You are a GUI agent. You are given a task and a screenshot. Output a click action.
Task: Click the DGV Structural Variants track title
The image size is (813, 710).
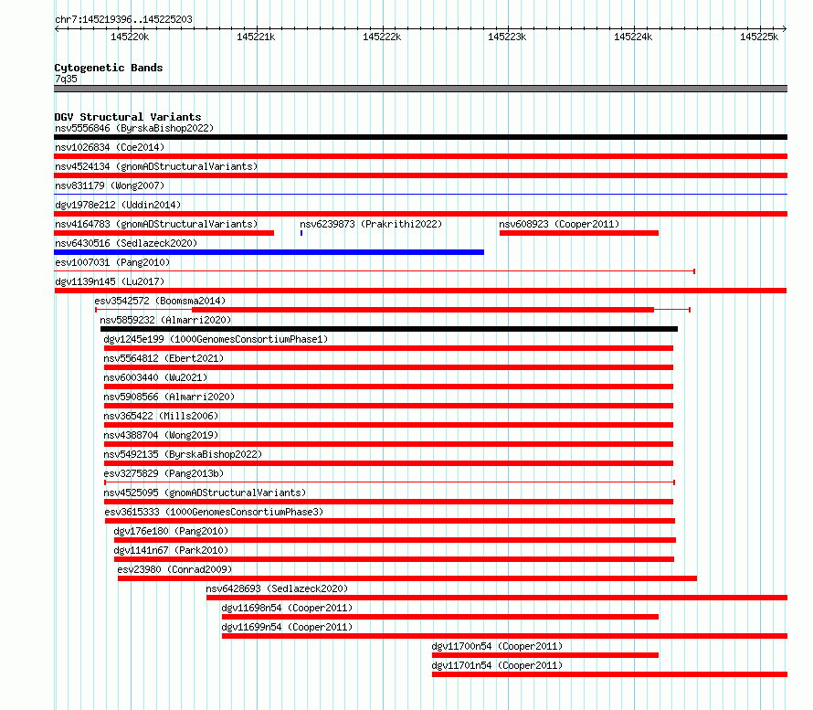[128, 117]
